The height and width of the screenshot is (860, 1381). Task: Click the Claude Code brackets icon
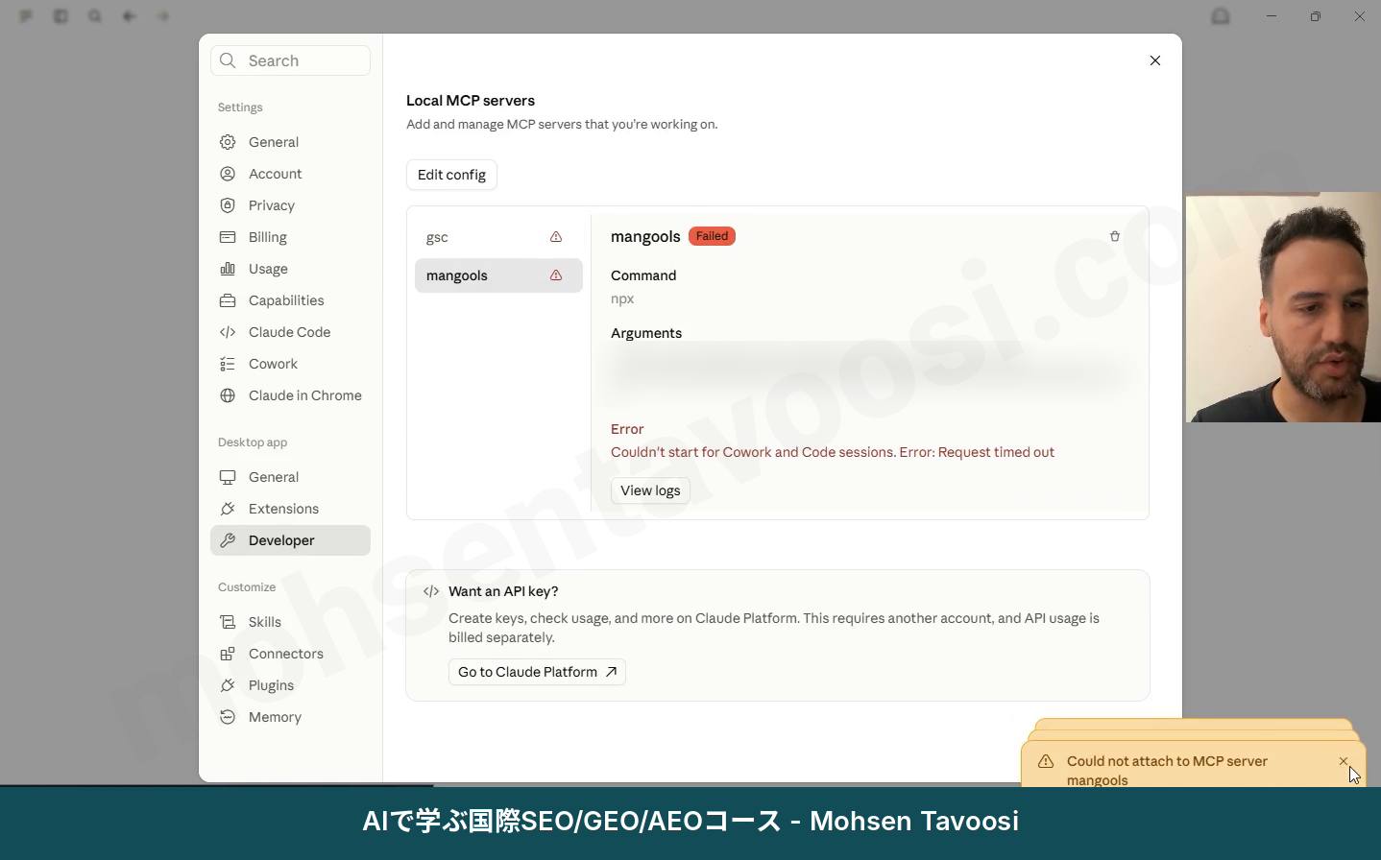(228, 332)
